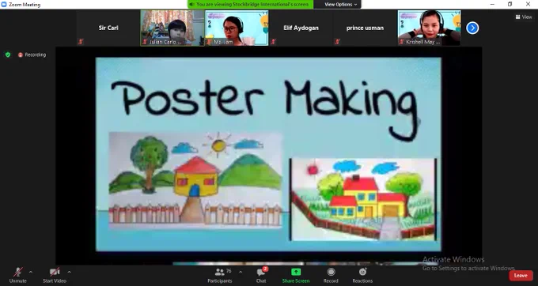This screenshot has width=538, height=286.
Task: Restore down the Zoom Meeting window
Action: [510, 4]
